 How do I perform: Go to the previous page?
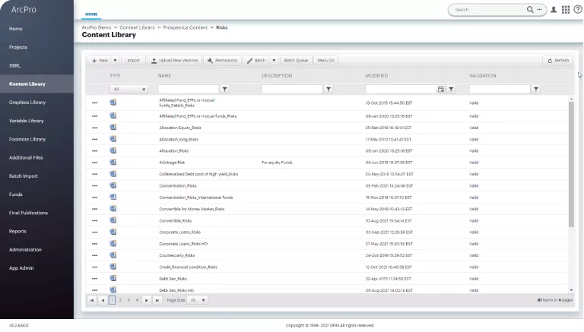(x=103, y=300)
